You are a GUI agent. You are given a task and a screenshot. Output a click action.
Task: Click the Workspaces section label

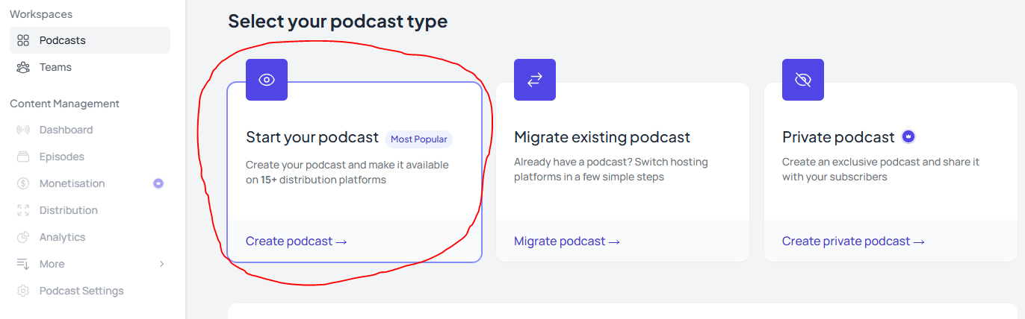tap(41, 14)
